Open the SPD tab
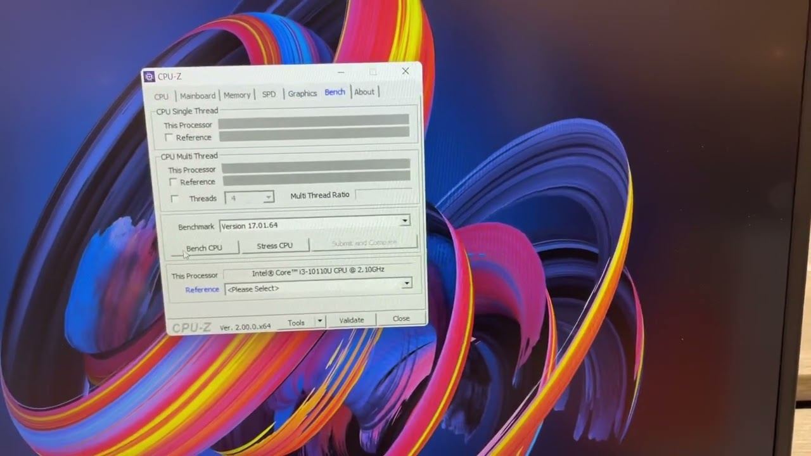This screenshot has height=456, width=811. (269, 94)
